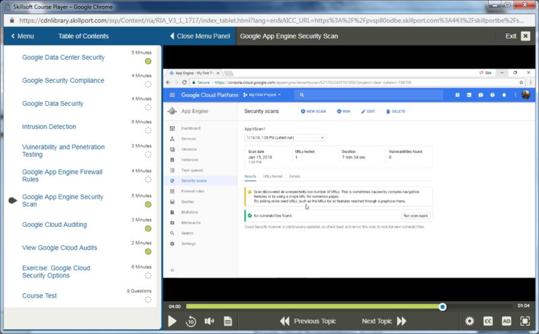539x334 pixels.
Task: Open Google Data Security topic
Action: (53, 104)
